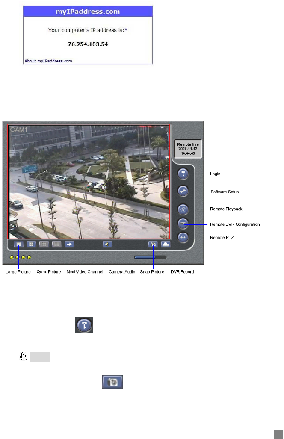Screen dimensions: 284x439
Task: Click the volume slider bar below the video
Action: (150, 258)
